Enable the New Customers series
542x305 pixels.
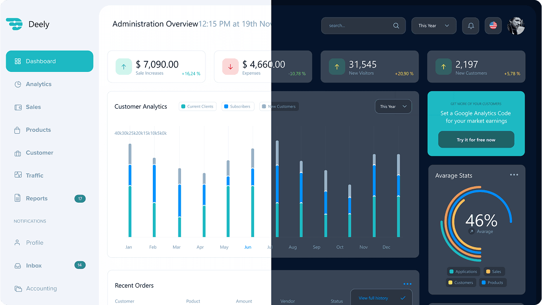[x=279, y=106]
